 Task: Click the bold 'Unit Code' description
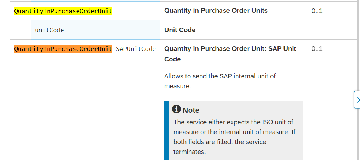coord(180,30)
